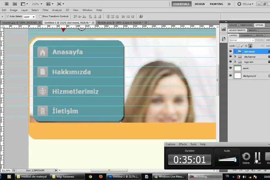Open the Filter menu

click(x=45, y=10)
